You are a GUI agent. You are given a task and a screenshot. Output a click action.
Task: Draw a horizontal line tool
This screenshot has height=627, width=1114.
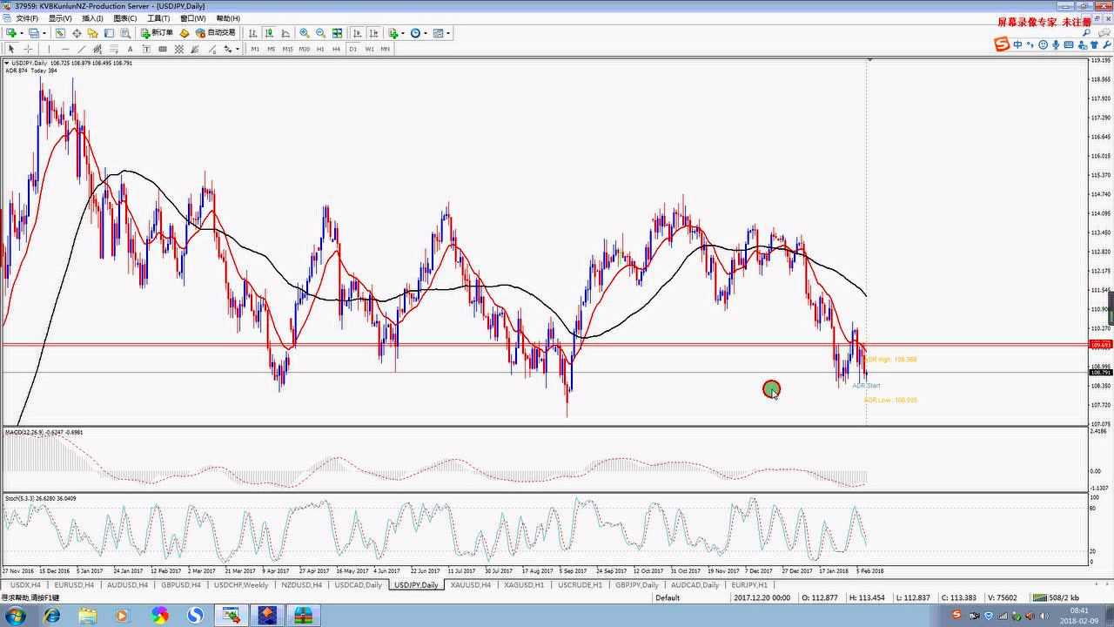coord(65,49)
